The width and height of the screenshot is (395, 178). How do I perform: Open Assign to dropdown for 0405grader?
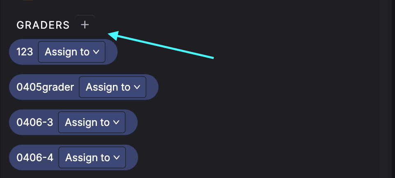point(112,87)
